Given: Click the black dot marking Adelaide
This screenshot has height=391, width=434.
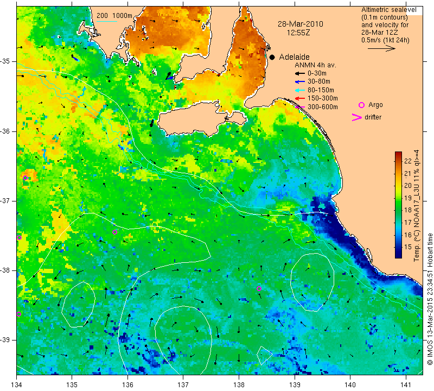Looking at the screenshot, I should (x=272, y=57).
